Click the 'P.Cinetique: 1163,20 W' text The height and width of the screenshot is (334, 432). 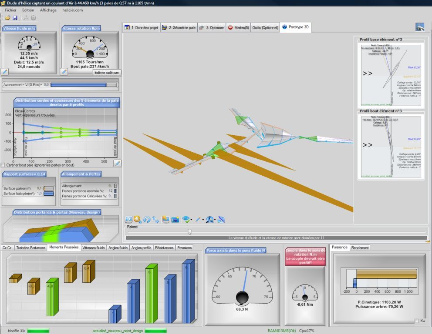(379, 302)
